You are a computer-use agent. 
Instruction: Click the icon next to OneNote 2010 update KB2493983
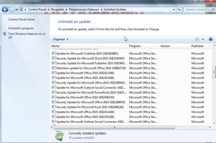point(54,53)
